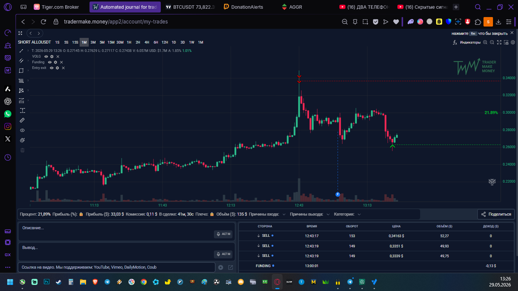
Task: Click the expand icon at chart top-left
Action: [20, 33]
